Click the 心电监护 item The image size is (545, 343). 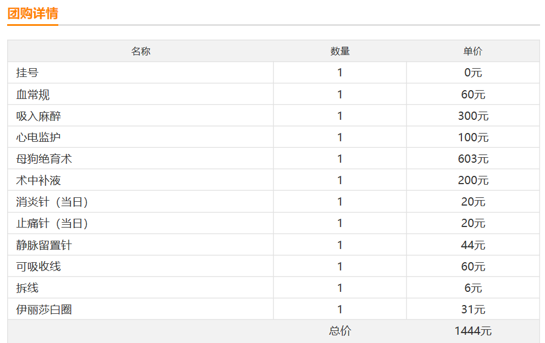click(x=38, y=137)
